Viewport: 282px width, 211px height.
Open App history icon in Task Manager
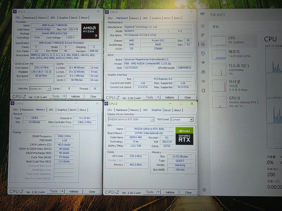(x=203, y=53)
